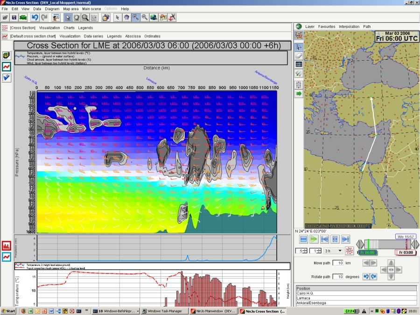Open the Map area menu
Viewport: 420px width, 315px height.
pos(71,8)
